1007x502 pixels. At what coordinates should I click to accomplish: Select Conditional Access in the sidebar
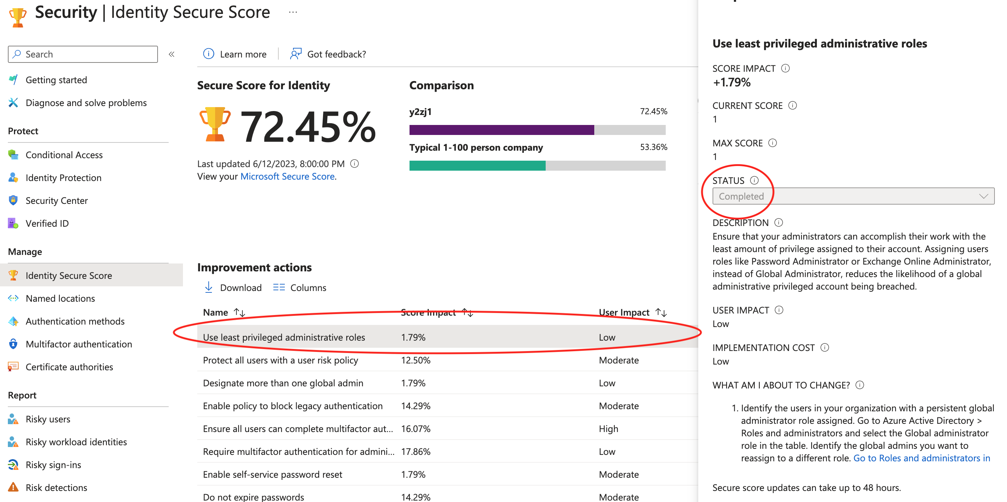coord(64,155)
